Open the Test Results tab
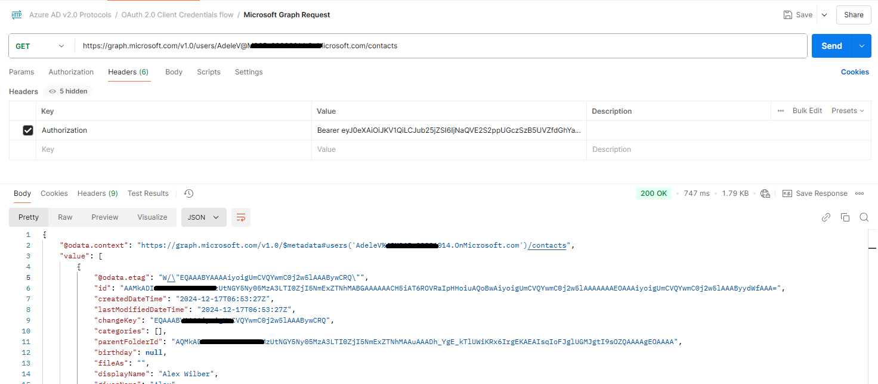This screenshot has width=878, height=384. click(148, 193)
